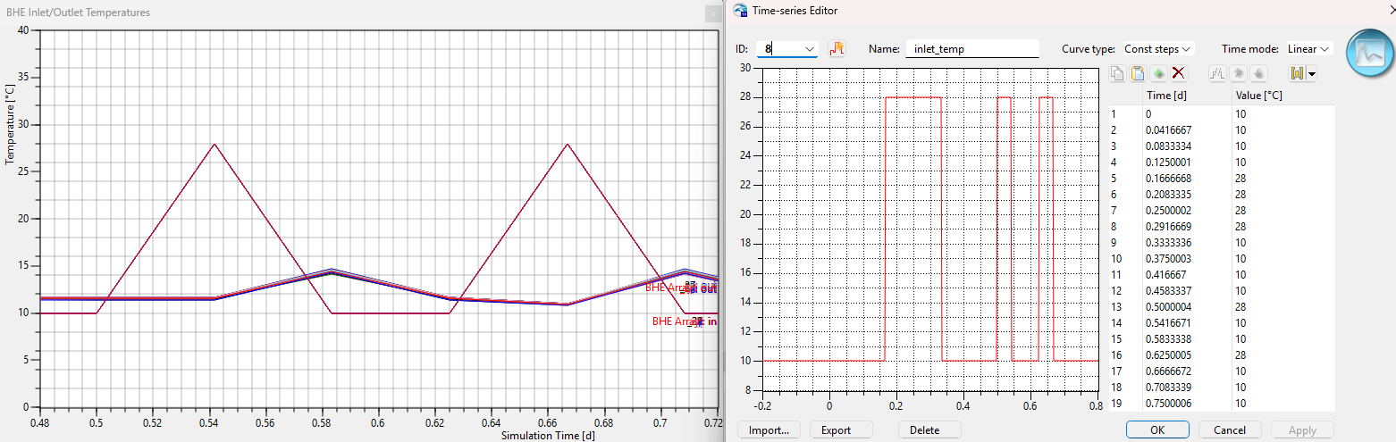The image size is (1396, 442).
Task: Click the red X delete row icon
Action: coord(1179,73)
